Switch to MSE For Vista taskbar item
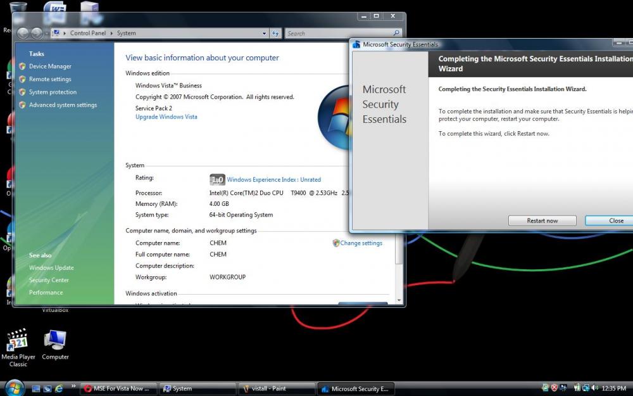Viewport: 633px width, 396px height. click(118, 388)
